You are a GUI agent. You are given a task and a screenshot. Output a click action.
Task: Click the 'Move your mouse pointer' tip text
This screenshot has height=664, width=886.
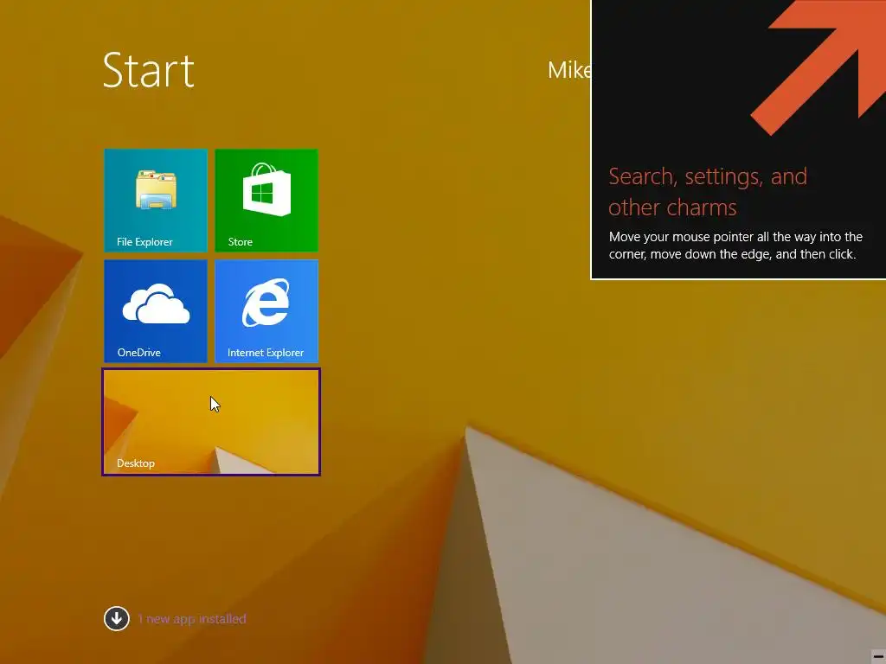pos(735,246)
